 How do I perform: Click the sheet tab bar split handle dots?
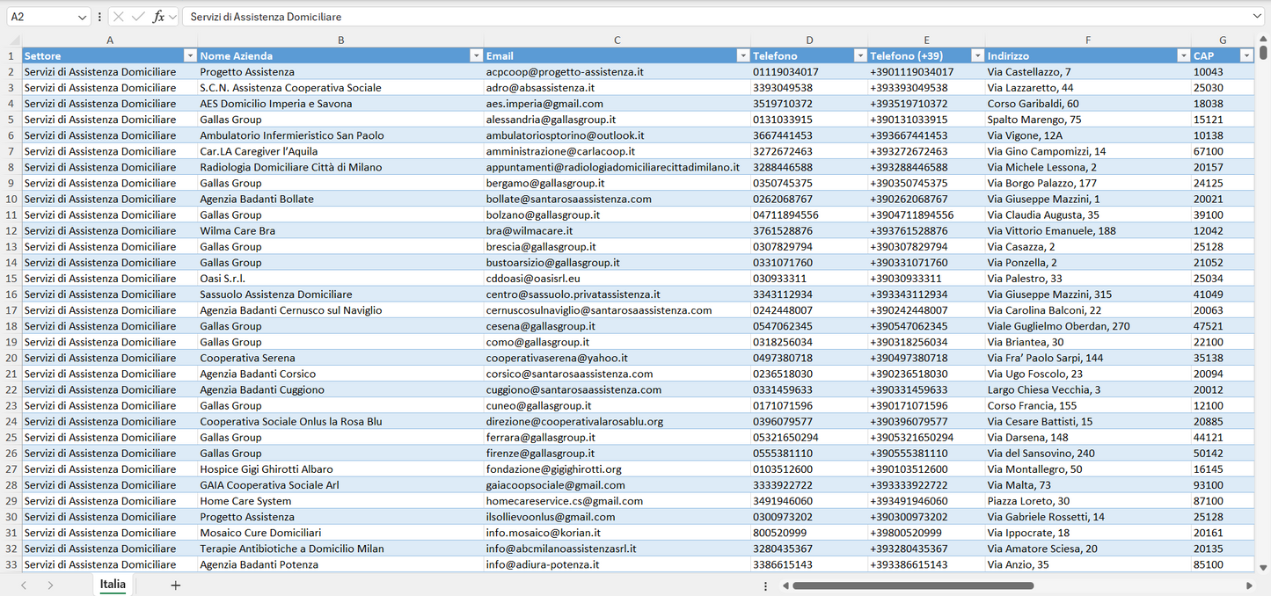tap(765, 585)
